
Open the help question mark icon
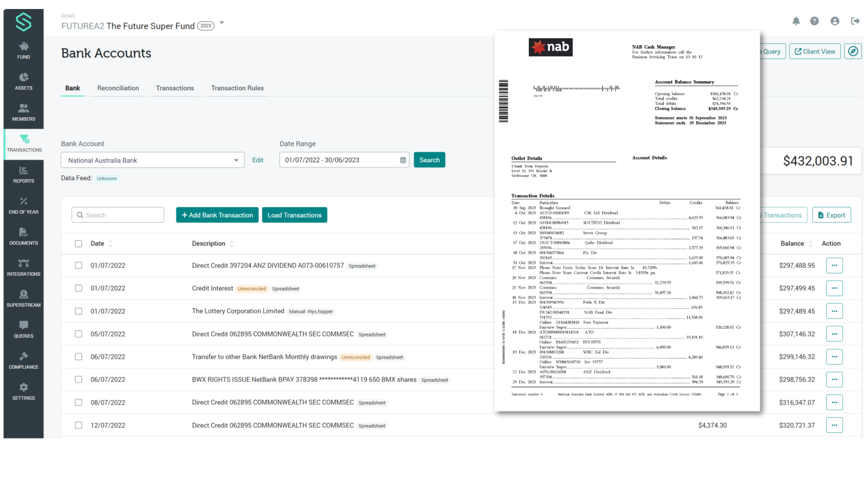click(814, 21)
